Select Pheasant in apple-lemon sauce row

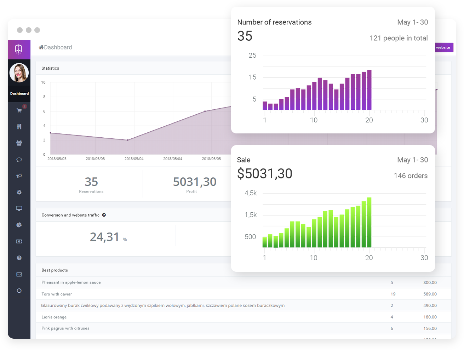coord(244,282)
